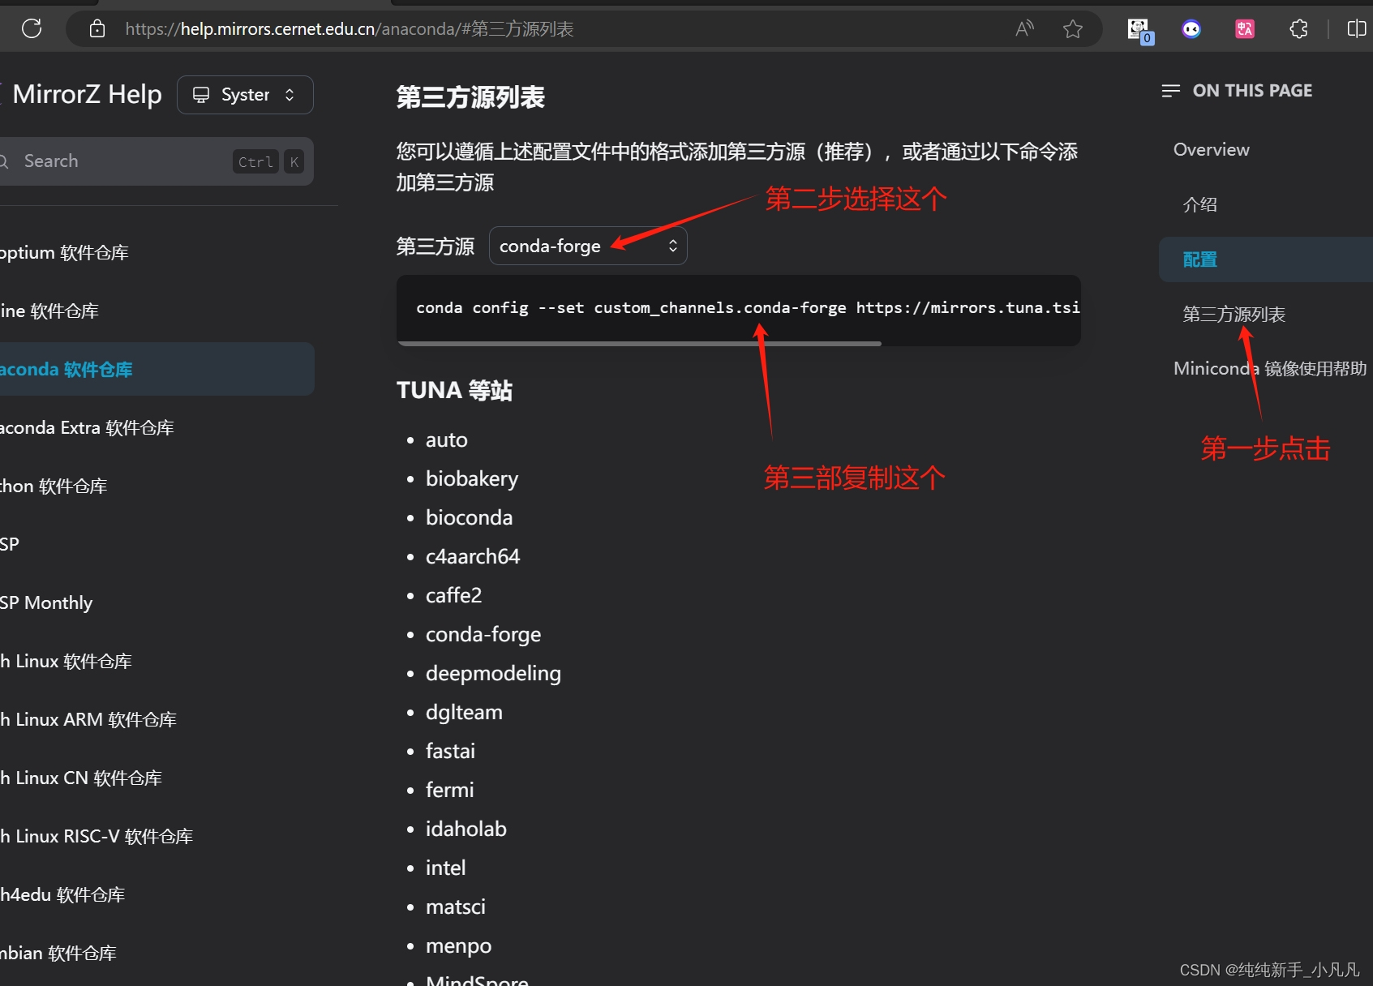Focus the Search box in sidebar

(x=156, y=161)
